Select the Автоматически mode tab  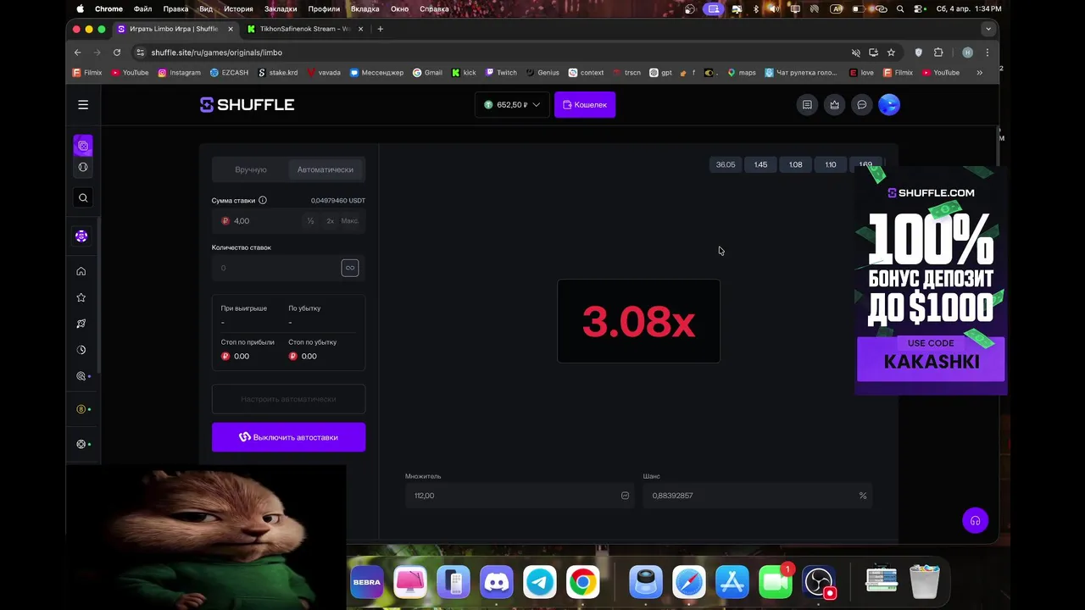[325, 169]
